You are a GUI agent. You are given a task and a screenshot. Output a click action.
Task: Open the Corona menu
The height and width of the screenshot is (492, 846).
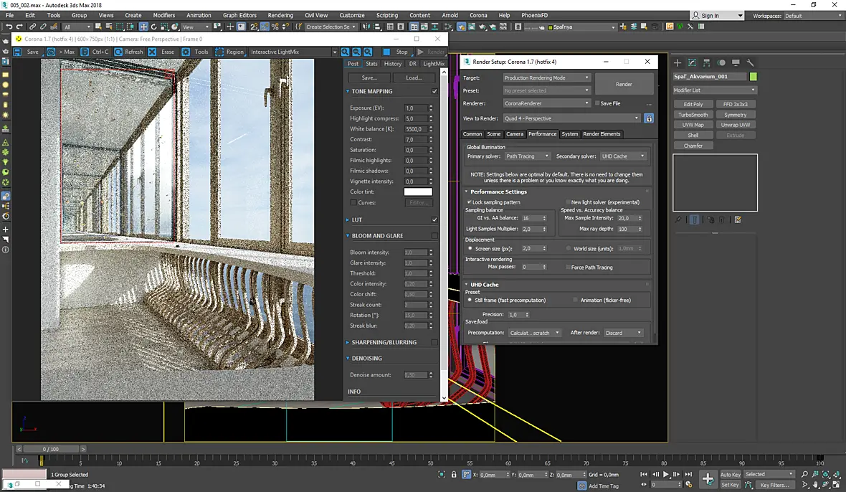tap(478, 15)
